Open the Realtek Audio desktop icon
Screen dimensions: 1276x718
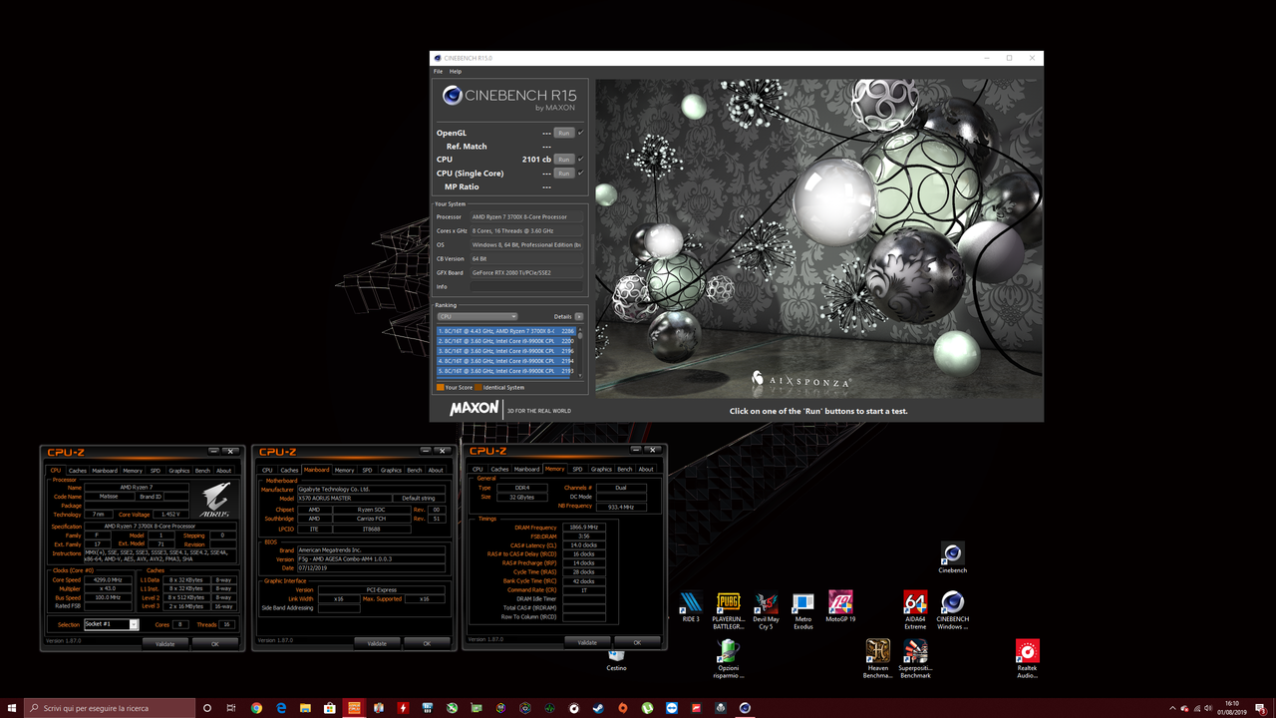pos(1027,659)
